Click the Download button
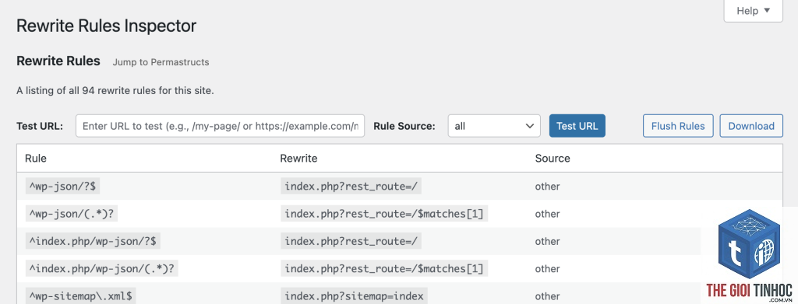The image size is (798, 304). 751,126
